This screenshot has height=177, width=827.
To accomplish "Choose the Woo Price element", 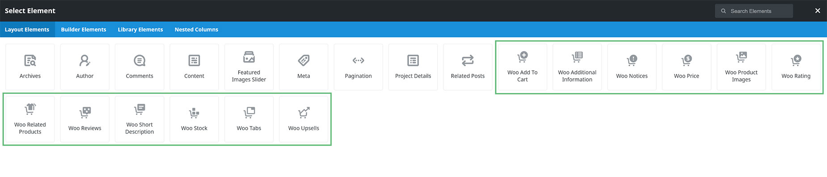I will (x=687, y=67).
